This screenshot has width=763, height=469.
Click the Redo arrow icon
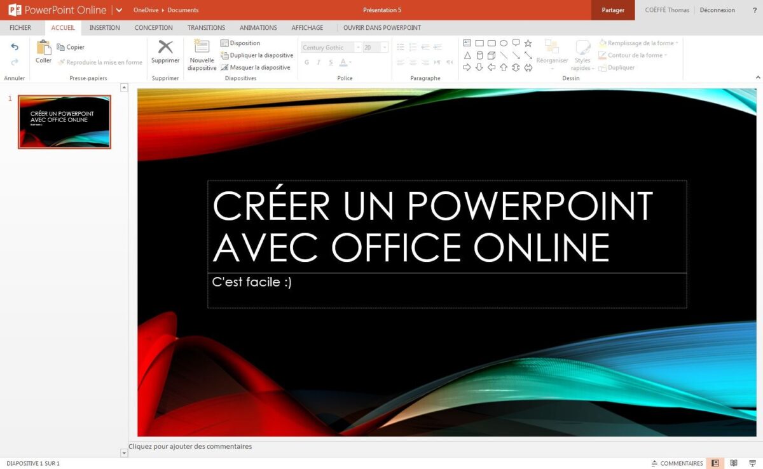pyautogui.click(x=15, y=62)
